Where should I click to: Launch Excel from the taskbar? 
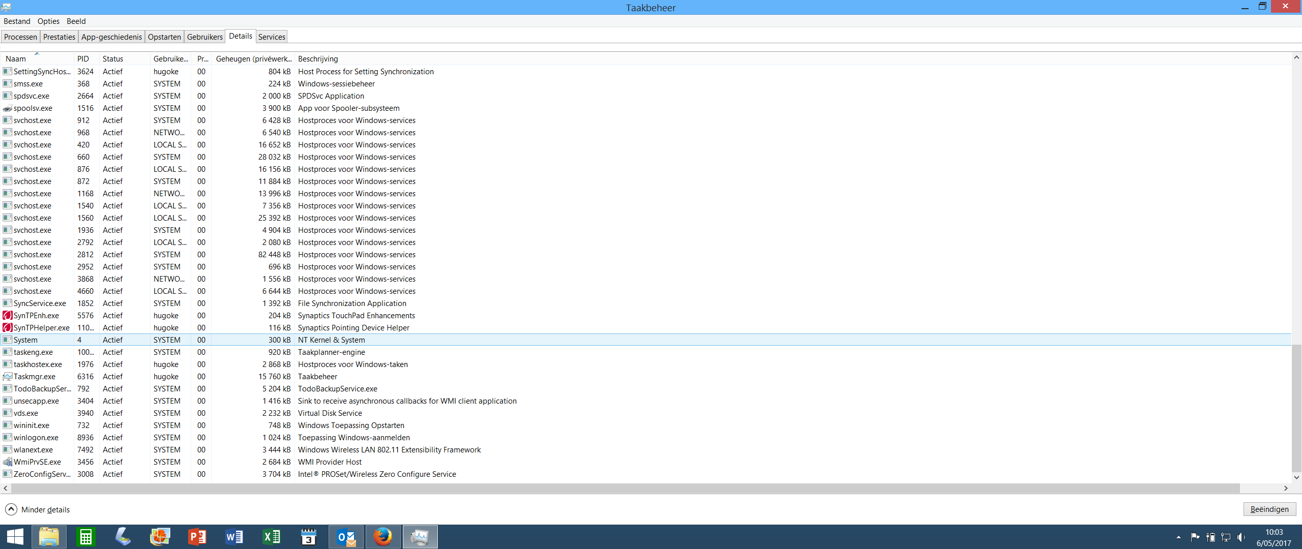point(271,537)
